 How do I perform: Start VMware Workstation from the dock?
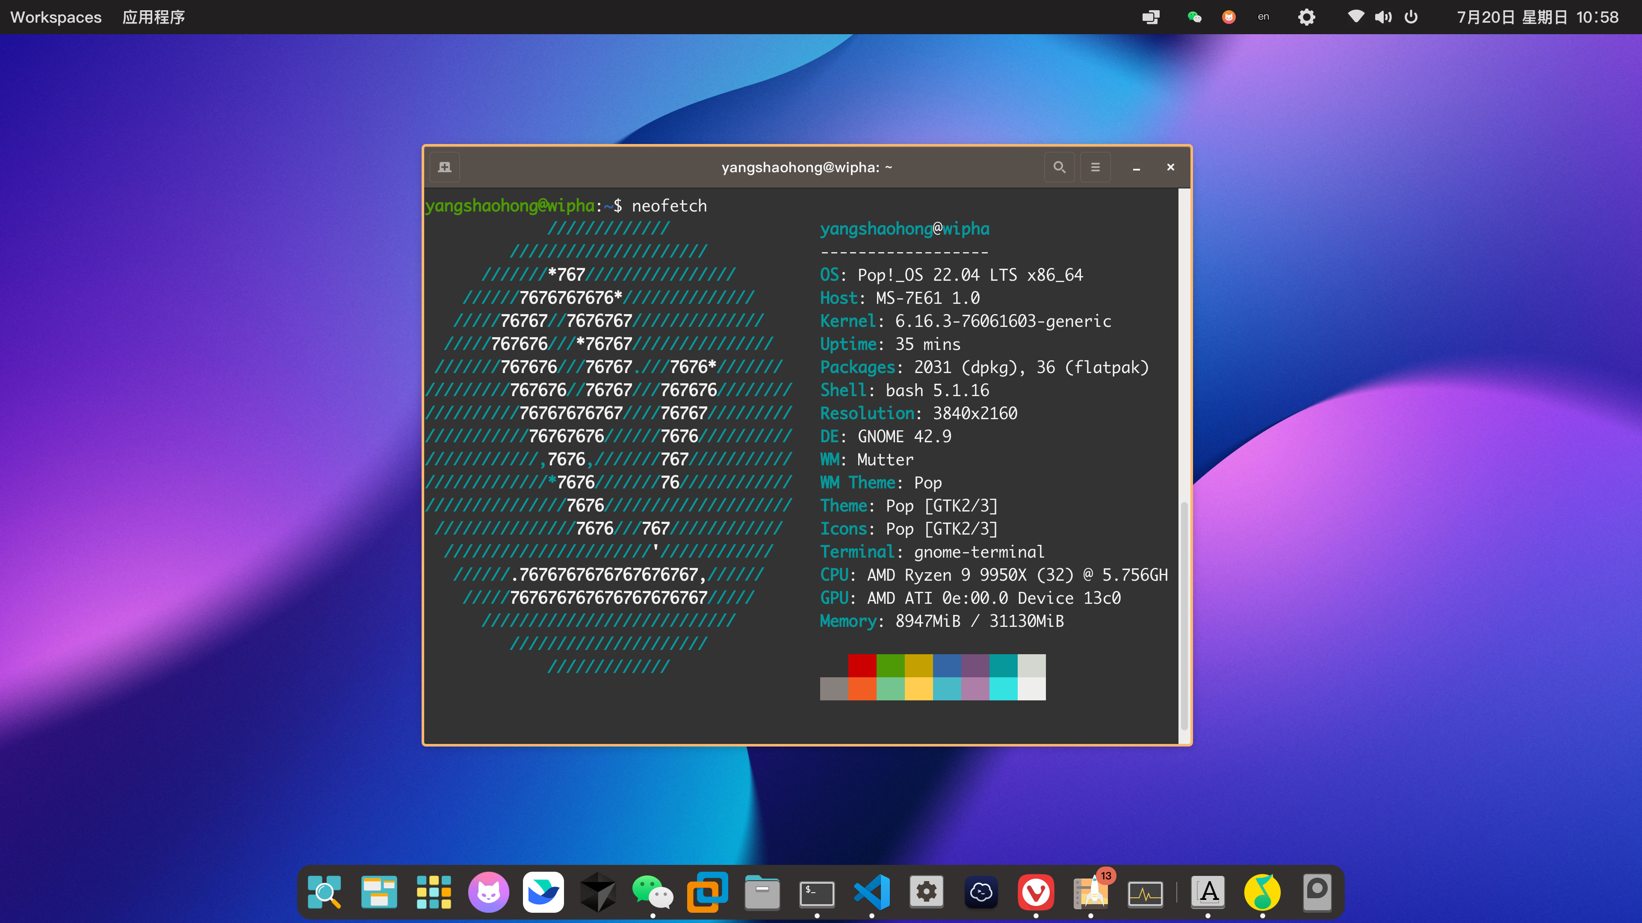708,892
